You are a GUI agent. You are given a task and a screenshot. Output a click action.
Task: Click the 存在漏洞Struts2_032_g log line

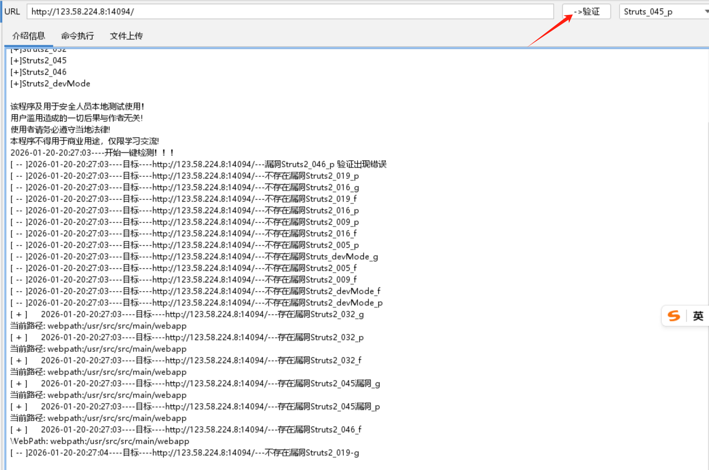pos(187,314)
